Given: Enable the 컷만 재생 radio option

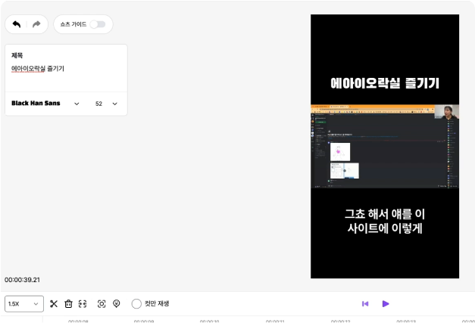Looking at the screenshot, I should point(136,303).
